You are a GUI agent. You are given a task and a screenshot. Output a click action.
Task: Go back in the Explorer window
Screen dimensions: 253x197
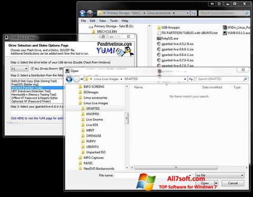tap(83, 13)
